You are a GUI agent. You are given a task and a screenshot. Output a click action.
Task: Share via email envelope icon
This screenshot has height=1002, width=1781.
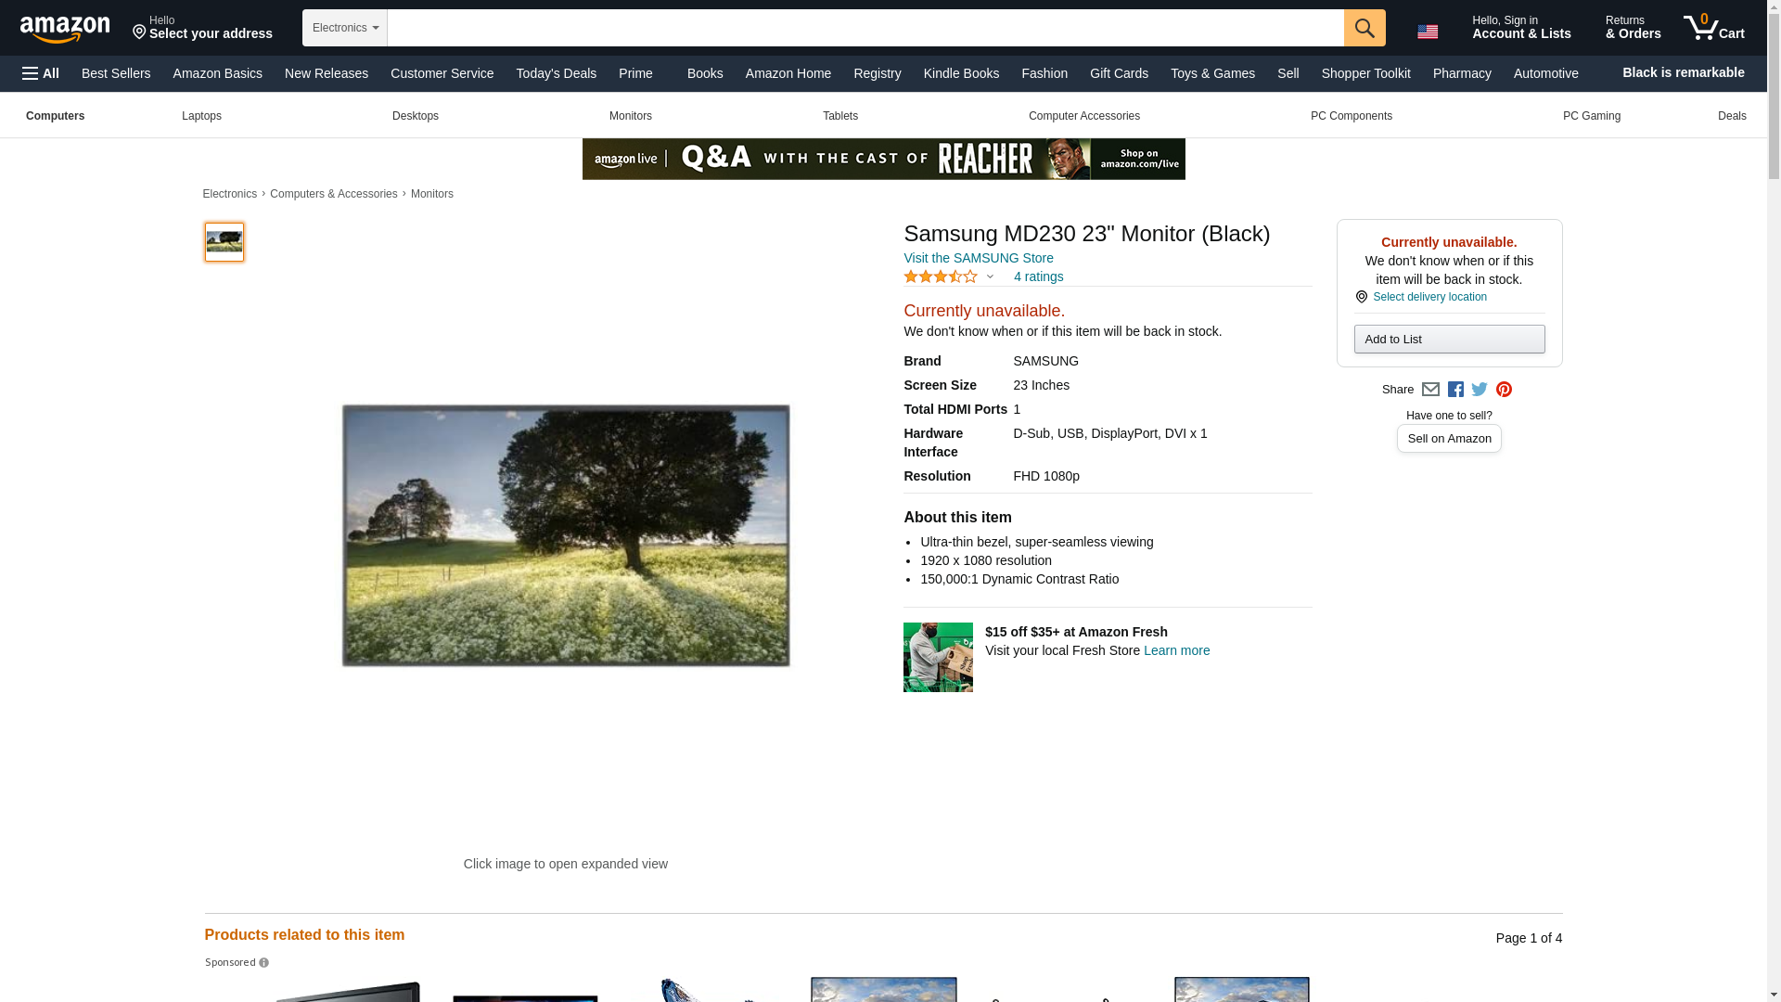pos(1430,390)
